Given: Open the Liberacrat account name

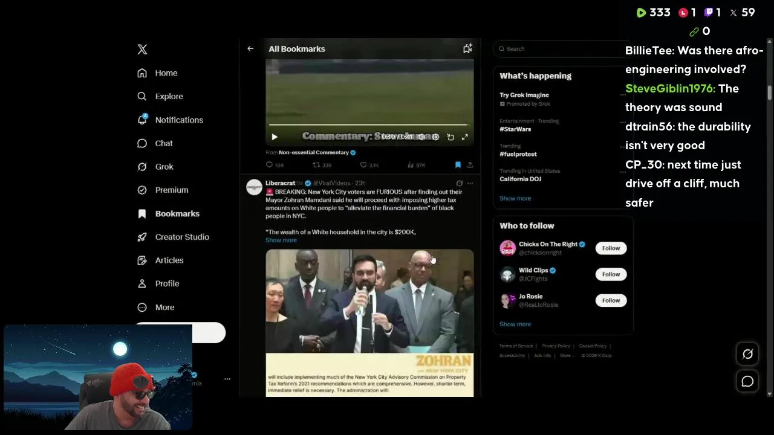Looking at the screenshot, I should pyautogui.click(x=280, y=183).
